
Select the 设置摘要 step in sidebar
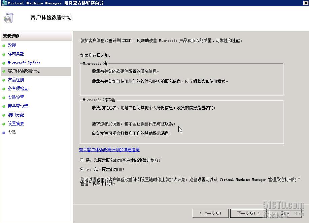tap(16, 124)
